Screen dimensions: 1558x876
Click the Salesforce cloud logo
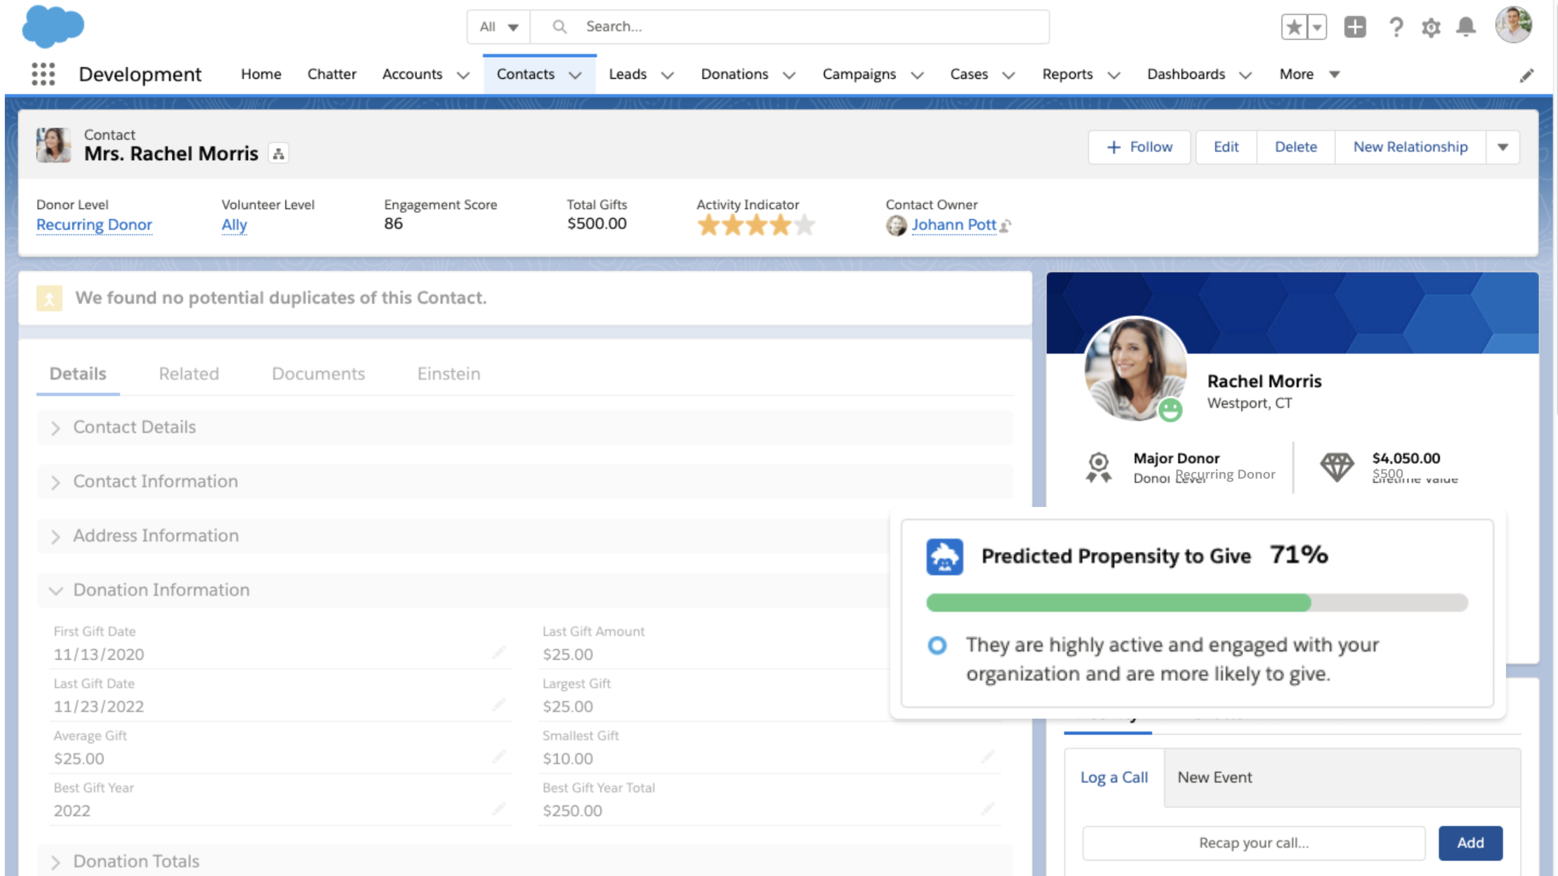[x=52, y=26]
